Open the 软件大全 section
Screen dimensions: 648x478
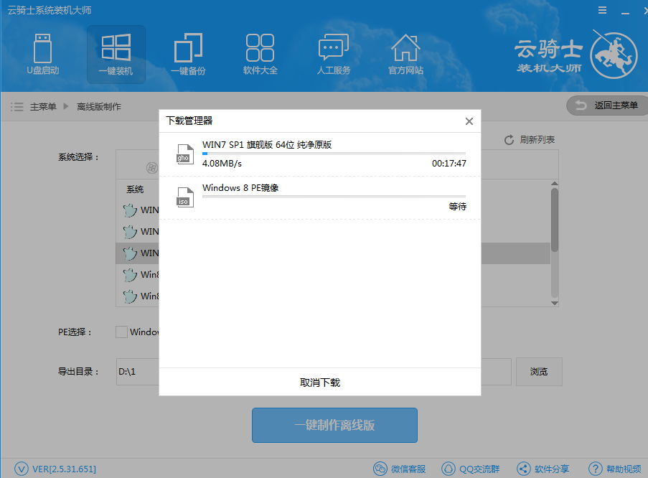[x=260, y=55]
